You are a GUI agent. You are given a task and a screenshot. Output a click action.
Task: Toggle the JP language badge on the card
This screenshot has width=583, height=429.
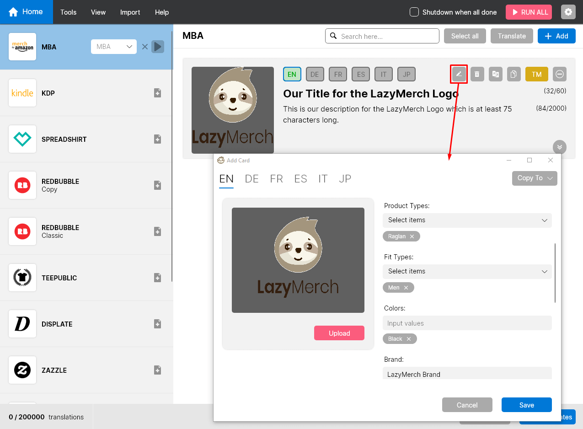tap(406, 74)
